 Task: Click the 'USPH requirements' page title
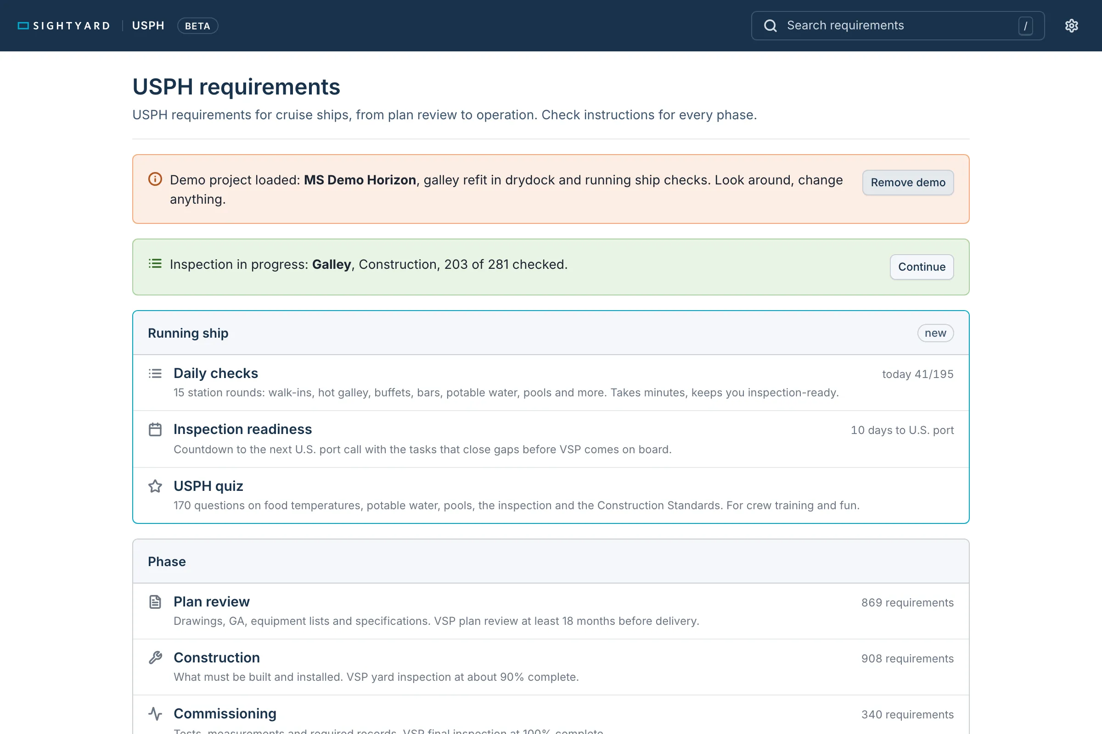coord(236,87)
